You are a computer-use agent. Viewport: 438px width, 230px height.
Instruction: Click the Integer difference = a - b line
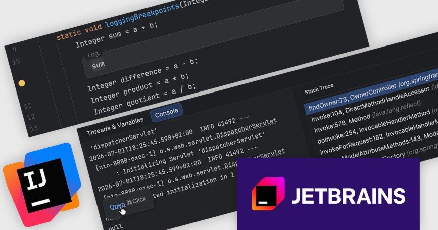(x=143, y=75)
